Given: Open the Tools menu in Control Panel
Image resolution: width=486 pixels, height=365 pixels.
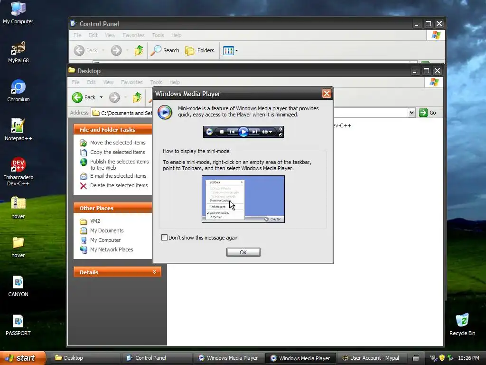Looking at the screenshot, I should tap(158, 35).
